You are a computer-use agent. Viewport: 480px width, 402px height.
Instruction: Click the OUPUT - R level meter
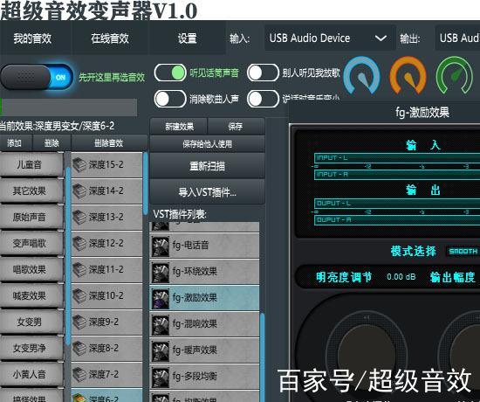[397, 220]
